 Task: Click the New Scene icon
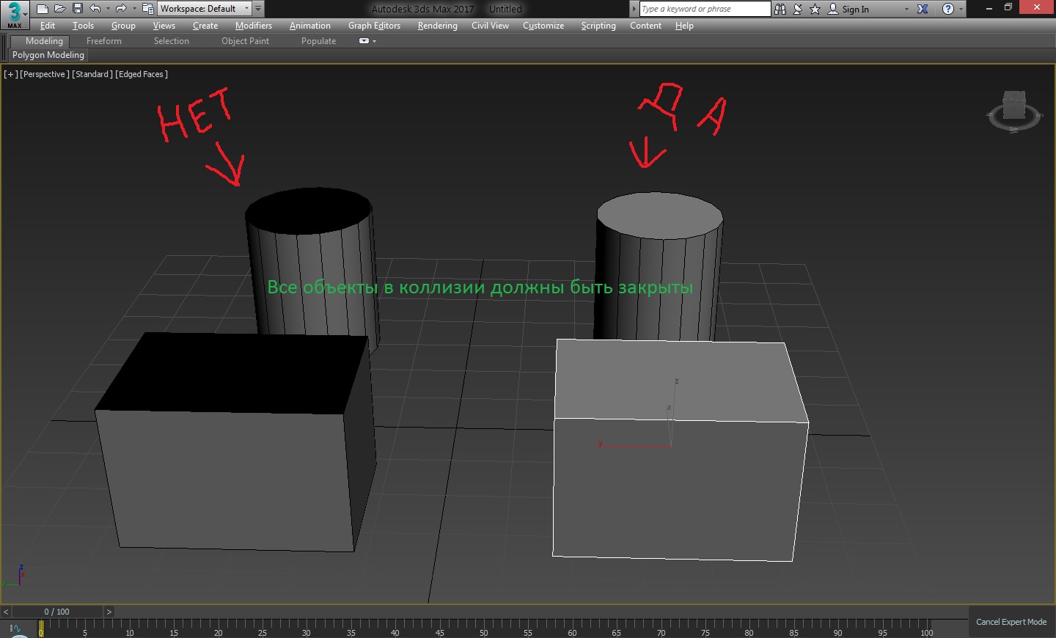pyautogui.click(x=43, y=9)
